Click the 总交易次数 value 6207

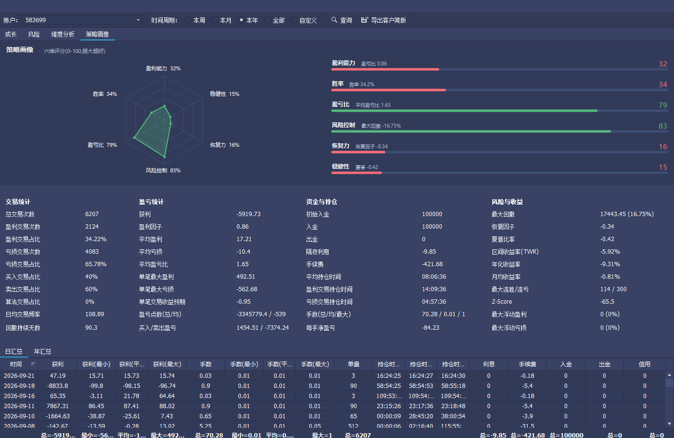tap(92, 214)
